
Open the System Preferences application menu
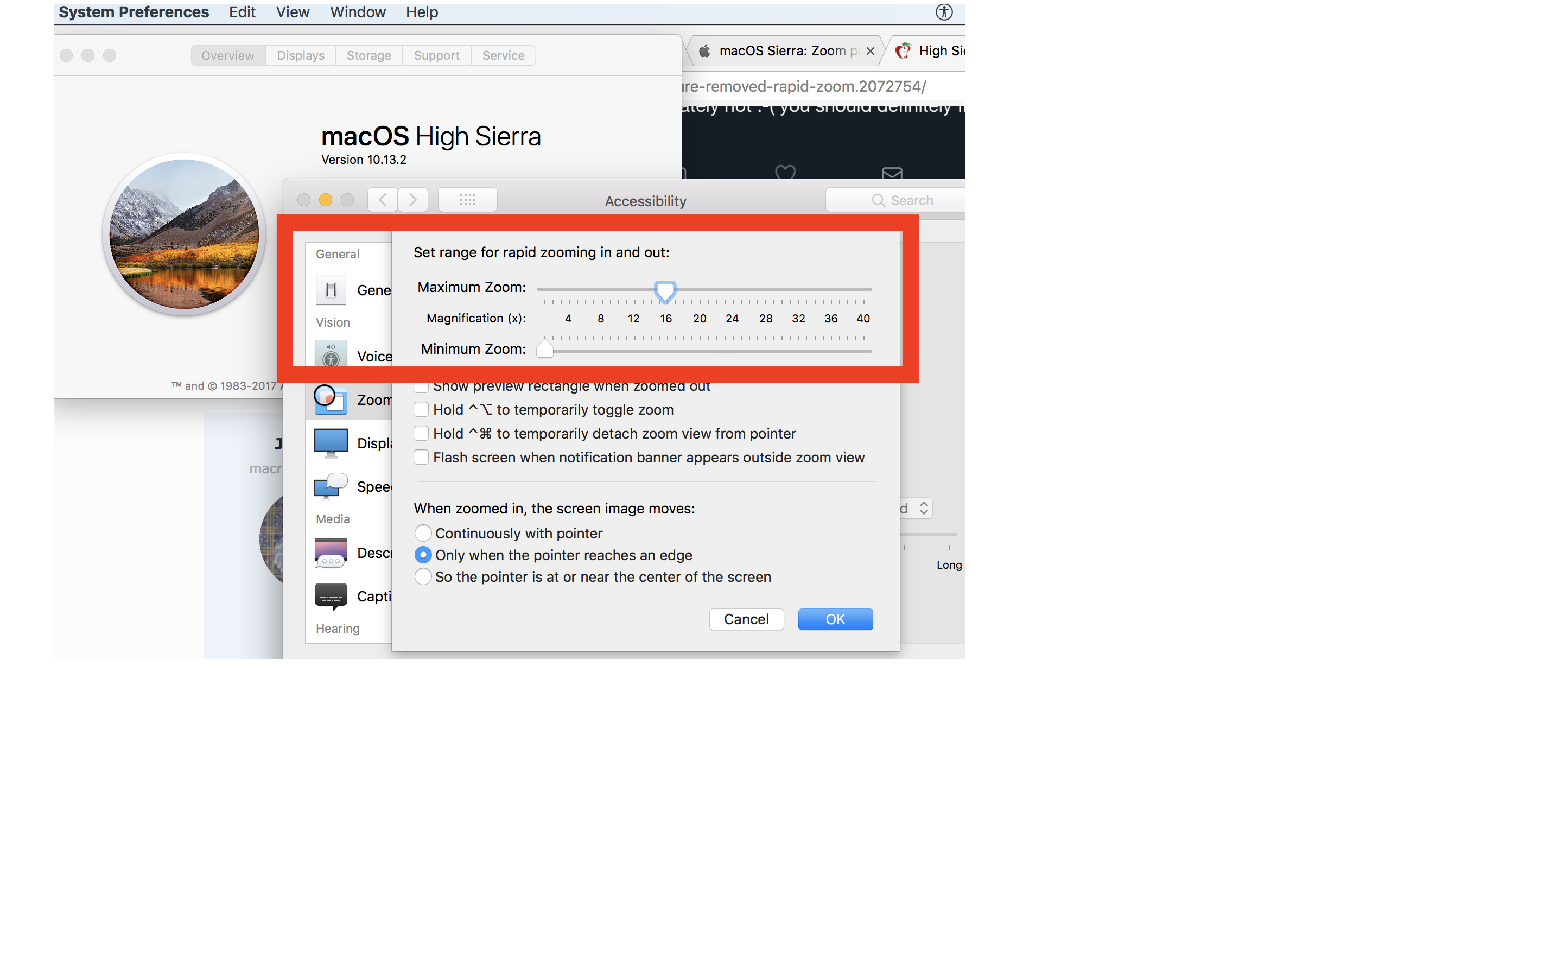(x=134, y=12)
